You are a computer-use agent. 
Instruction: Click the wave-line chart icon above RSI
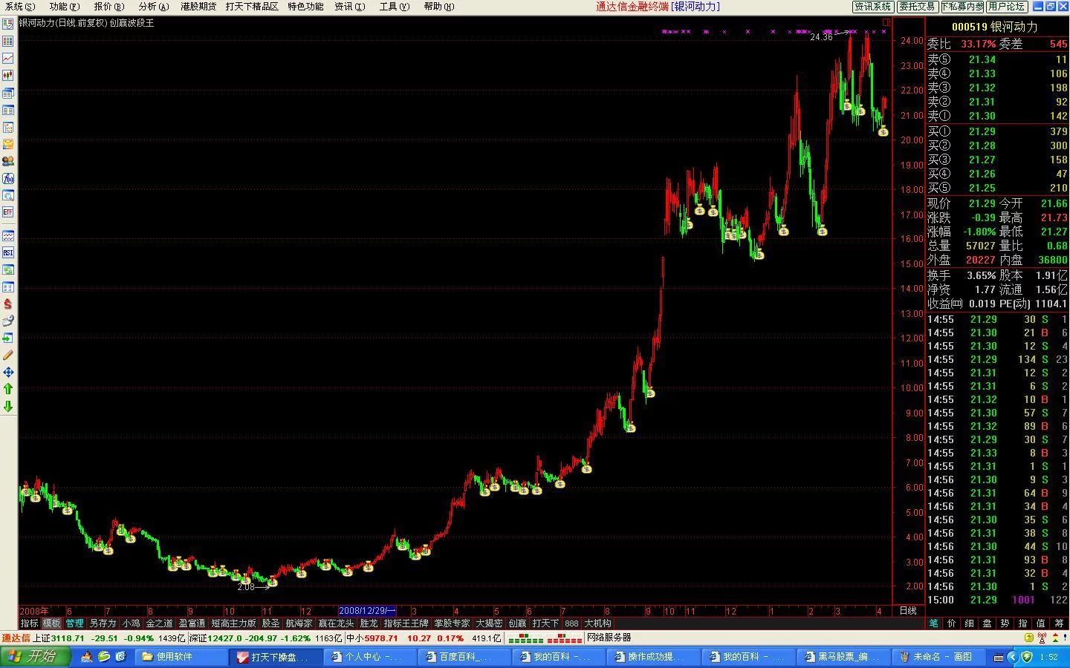[8, 236]
